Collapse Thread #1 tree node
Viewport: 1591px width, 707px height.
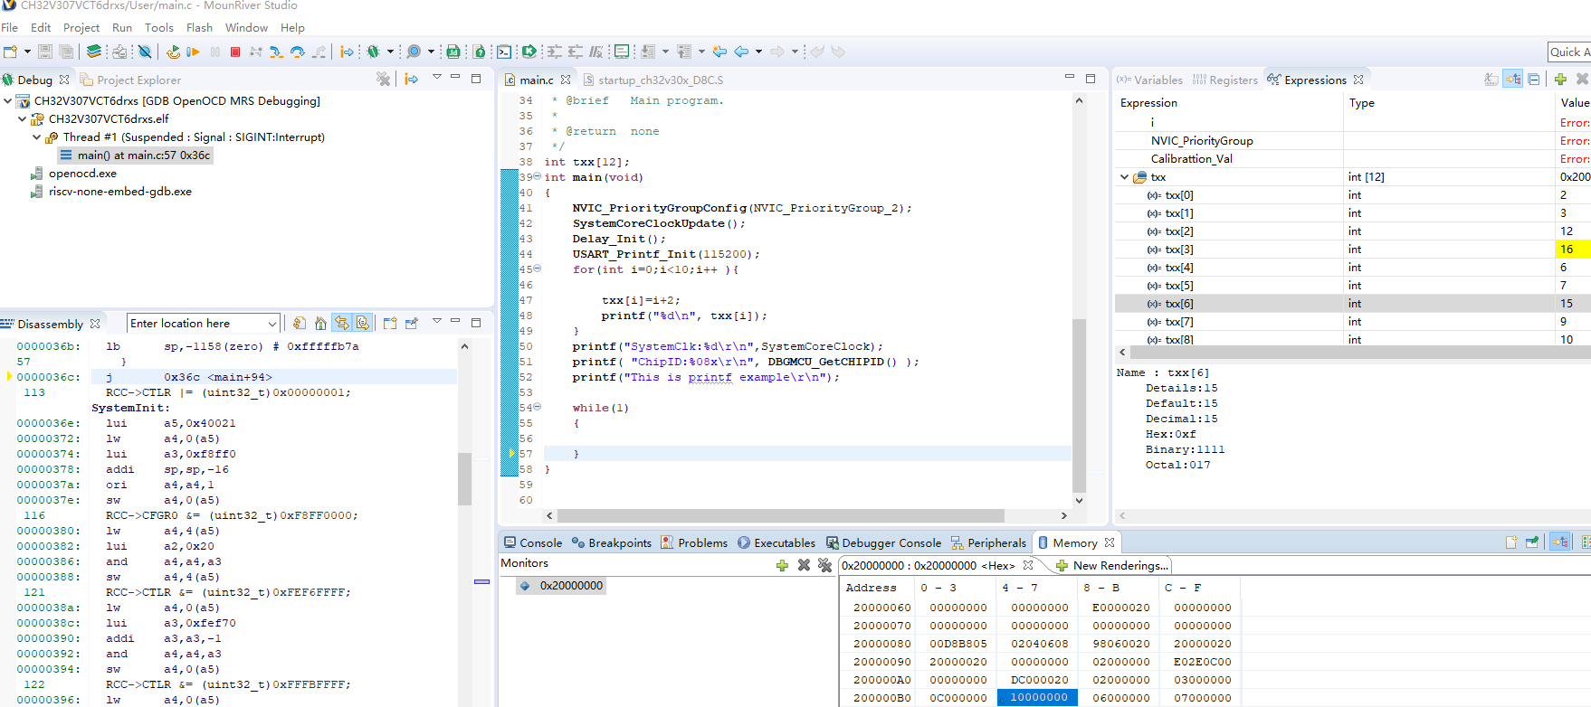pyautogui.click(x=37, y=137)
